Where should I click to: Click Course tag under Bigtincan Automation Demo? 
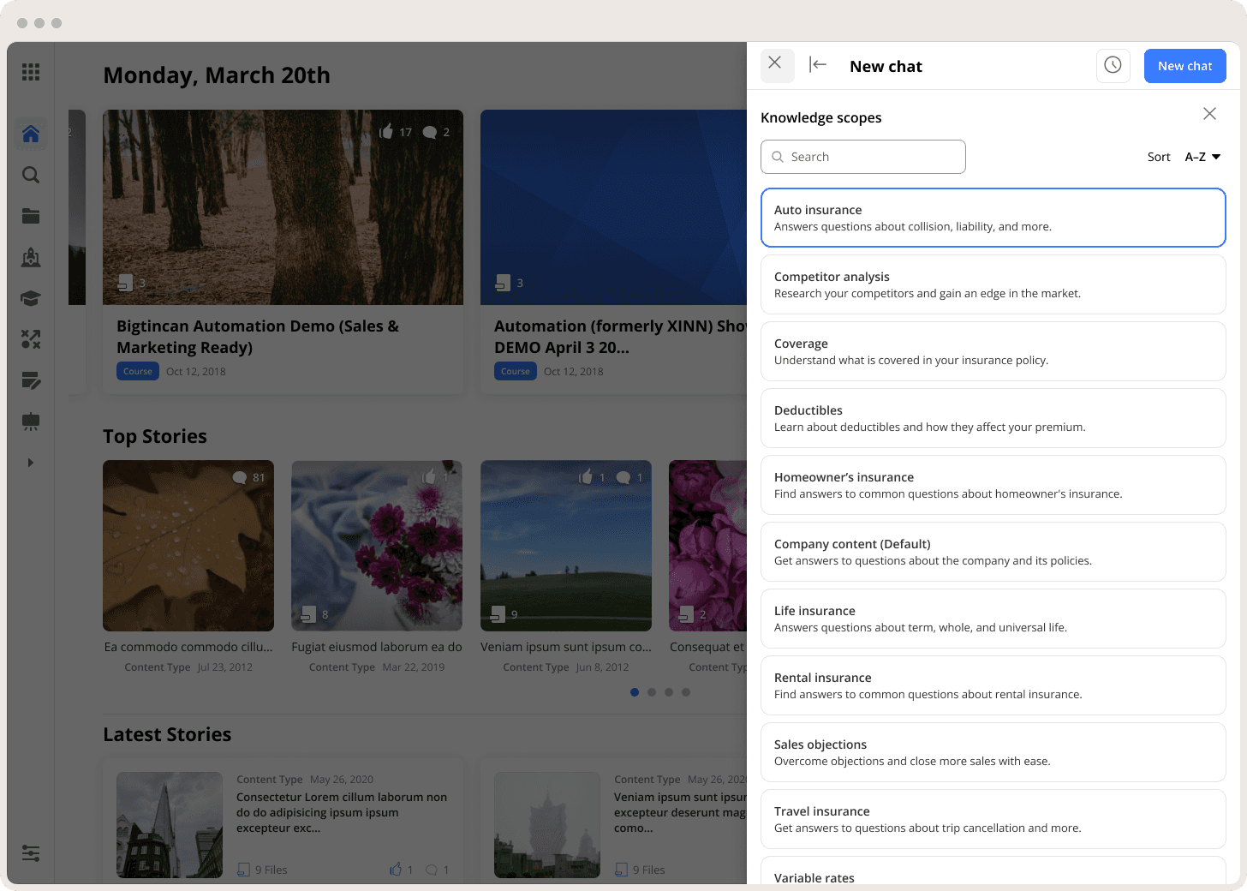(138, 371)
